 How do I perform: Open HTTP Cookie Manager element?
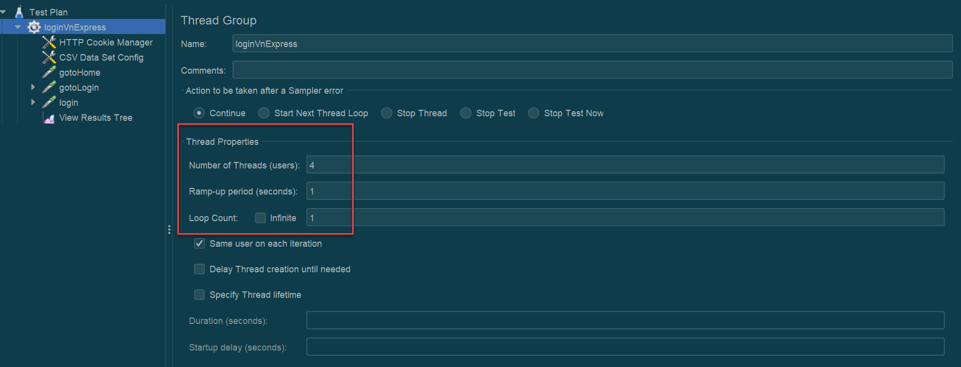point(106,42)
